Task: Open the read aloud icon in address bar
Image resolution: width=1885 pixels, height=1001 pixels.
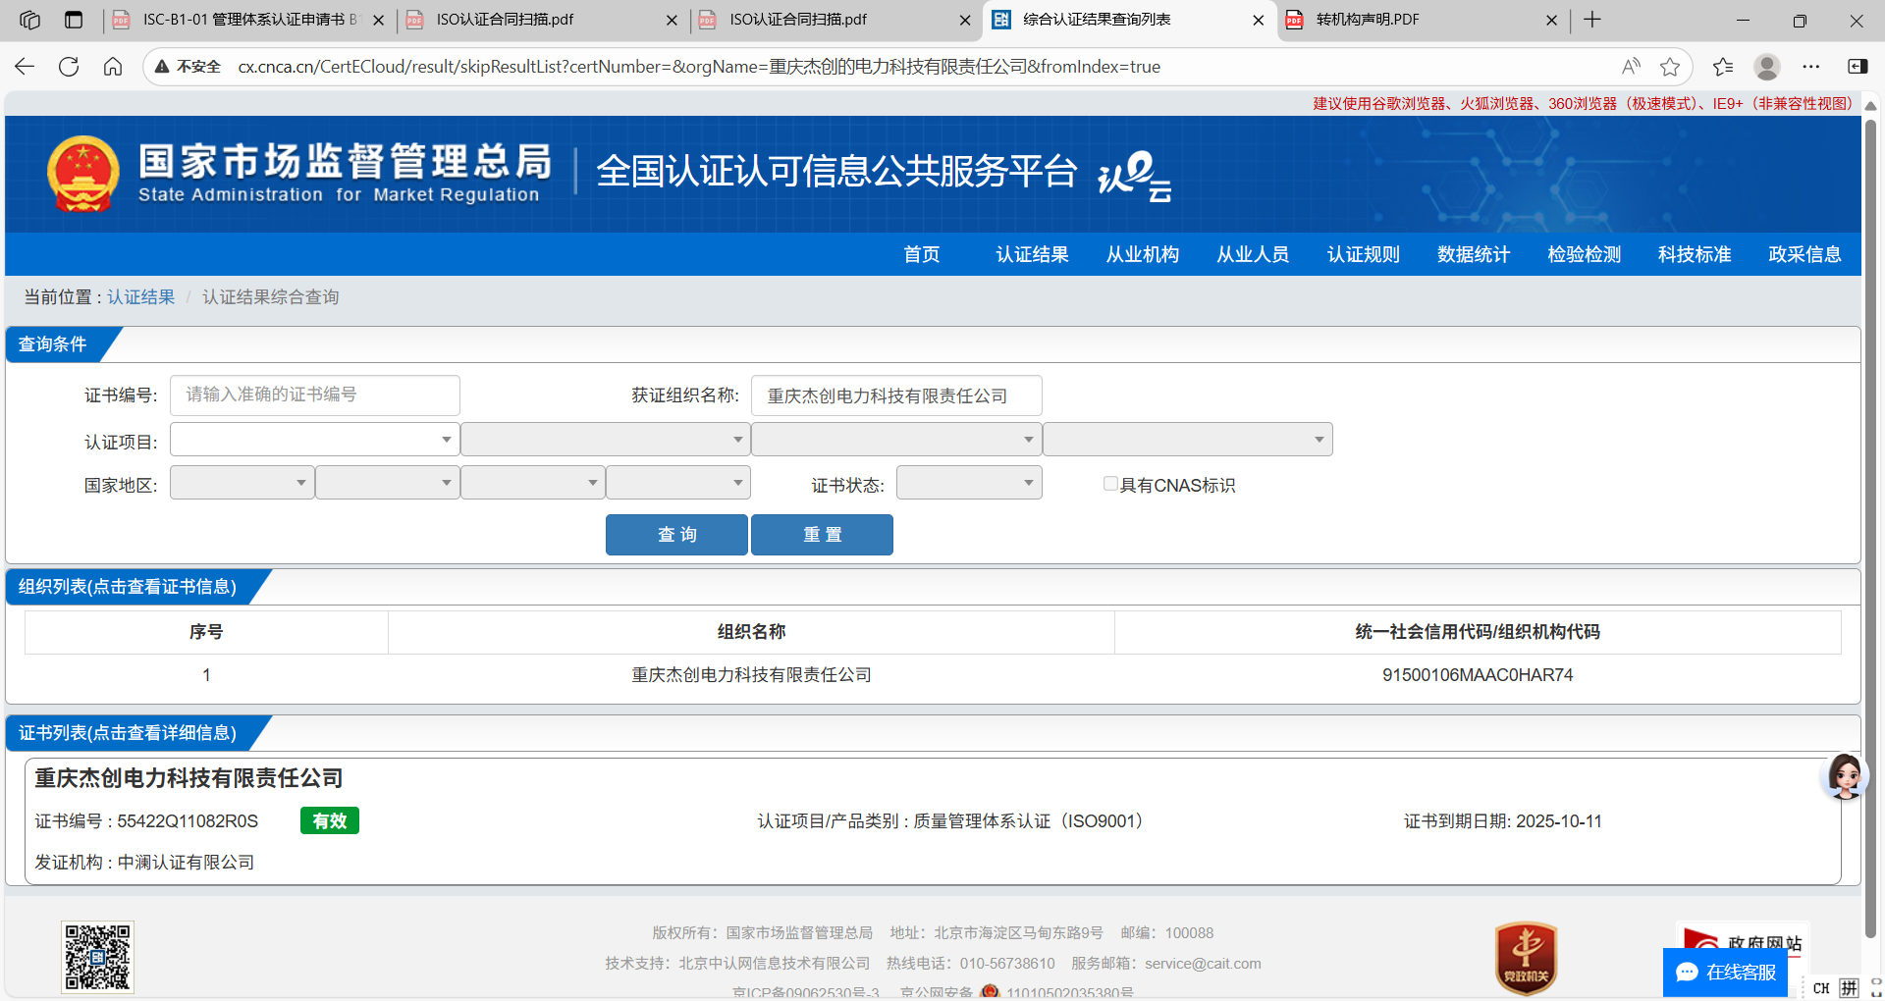Action: (x=1631, y=67)
